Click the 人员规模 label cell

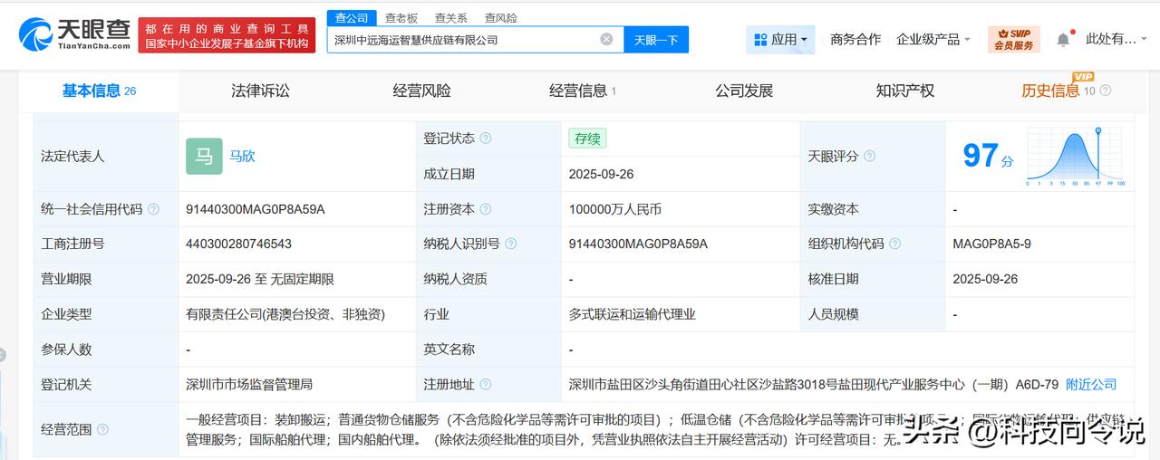click(x=872, y=314)
